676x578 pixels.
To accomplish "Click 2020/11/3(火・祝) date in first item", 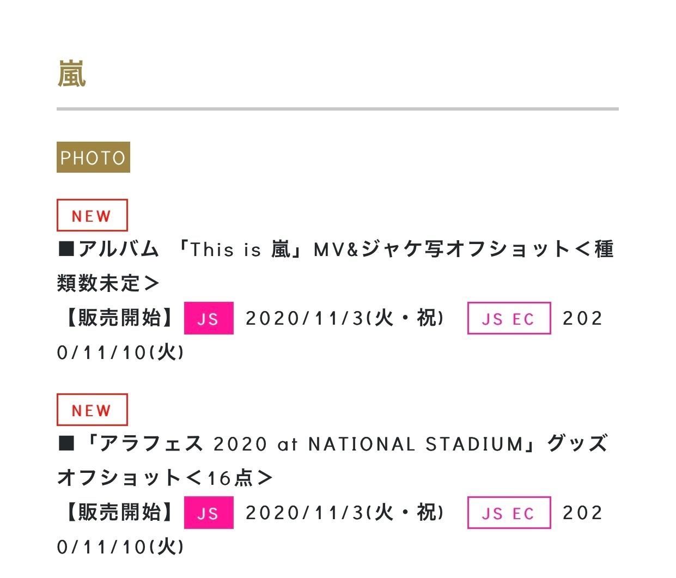I will point(345,318).
